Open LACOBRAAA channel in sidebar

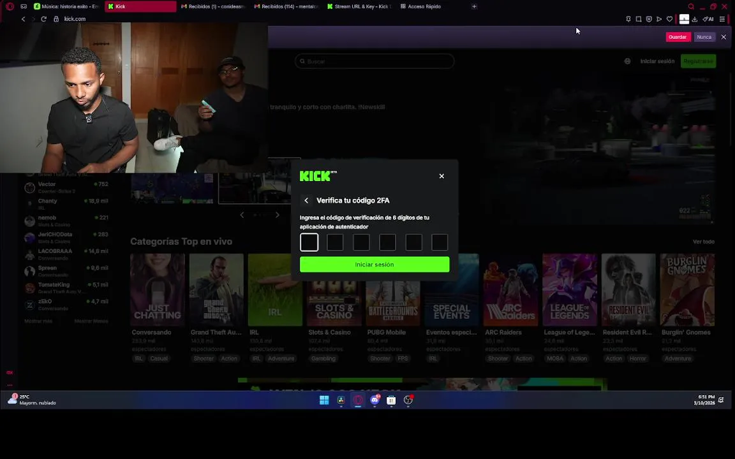(66, 254)
